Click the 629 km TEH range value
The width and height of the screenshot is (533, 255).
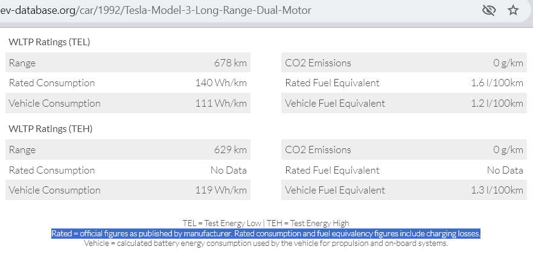coord(230,150)
